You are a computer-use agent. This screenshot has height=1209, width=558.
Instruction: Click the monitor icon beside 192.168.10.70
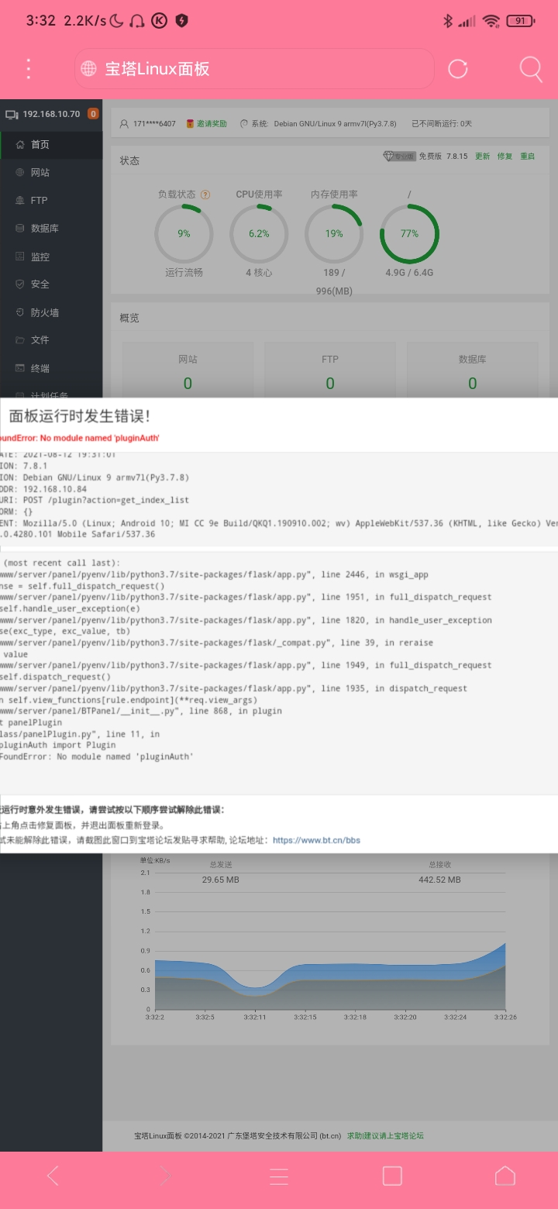(12, 114)
